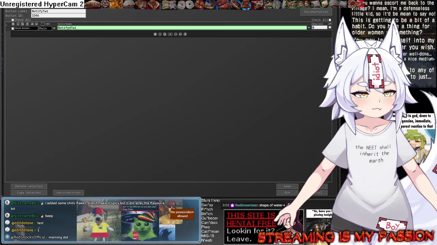Click fifth icon in centered action toolbar

(176, 34)
